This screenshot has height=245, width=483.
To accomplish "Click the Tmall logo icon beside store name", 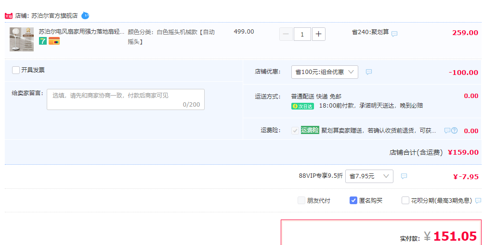I will (9, 16).
